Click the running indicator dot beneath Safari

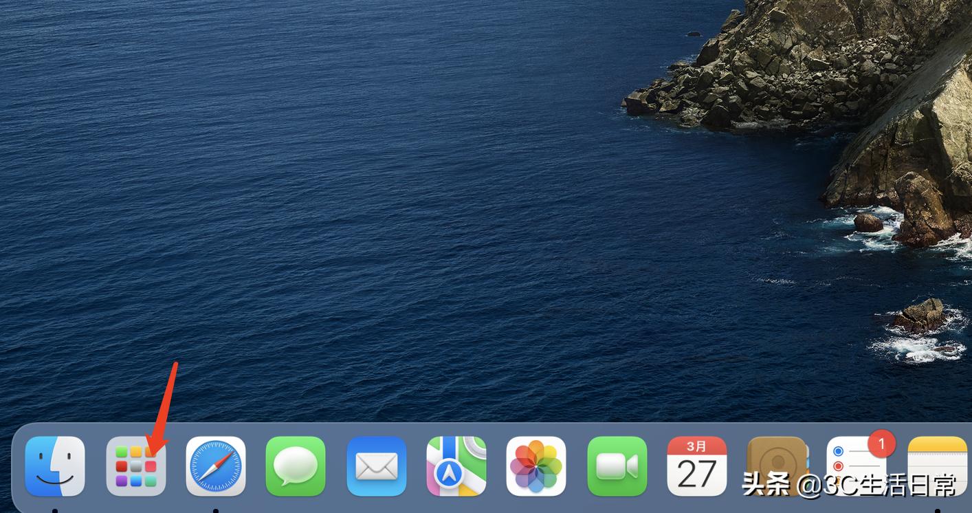pos(216,510)
